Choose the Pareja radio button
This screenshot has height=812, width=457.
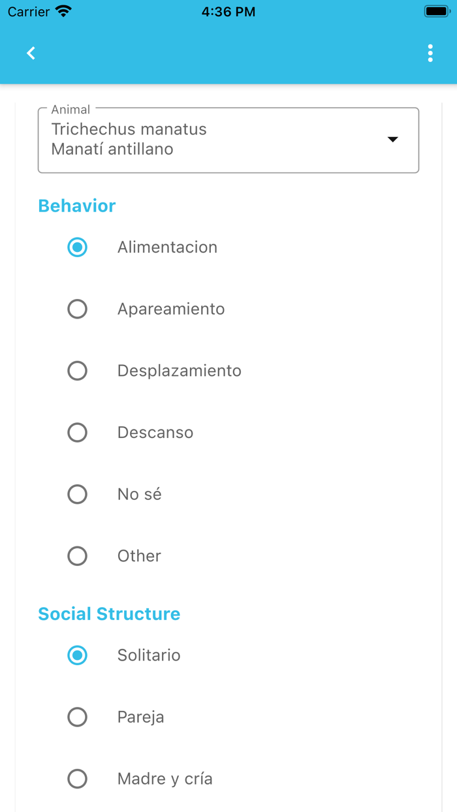[x=78, y=717]
